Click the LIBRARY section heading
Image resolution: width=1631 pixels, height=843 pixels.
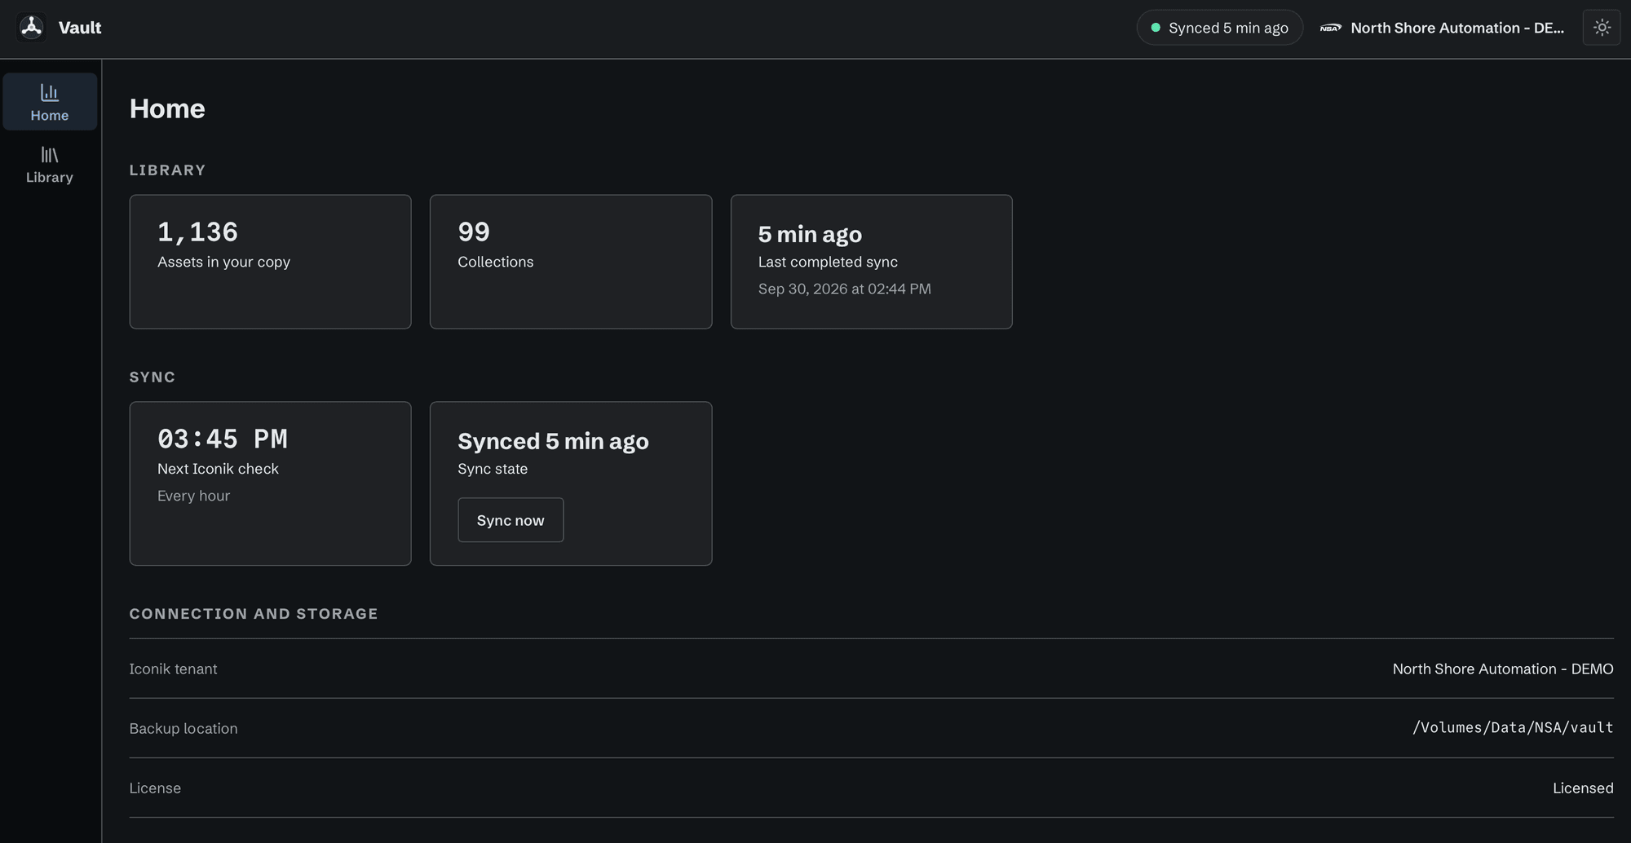click(x=167, y=170)
